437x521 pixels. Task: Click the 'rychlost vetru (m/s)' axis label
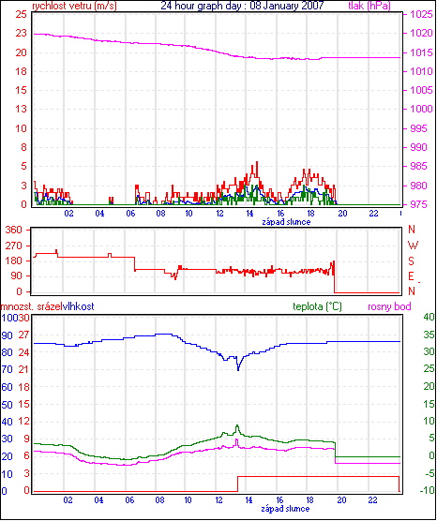click(x=74, y=6)
